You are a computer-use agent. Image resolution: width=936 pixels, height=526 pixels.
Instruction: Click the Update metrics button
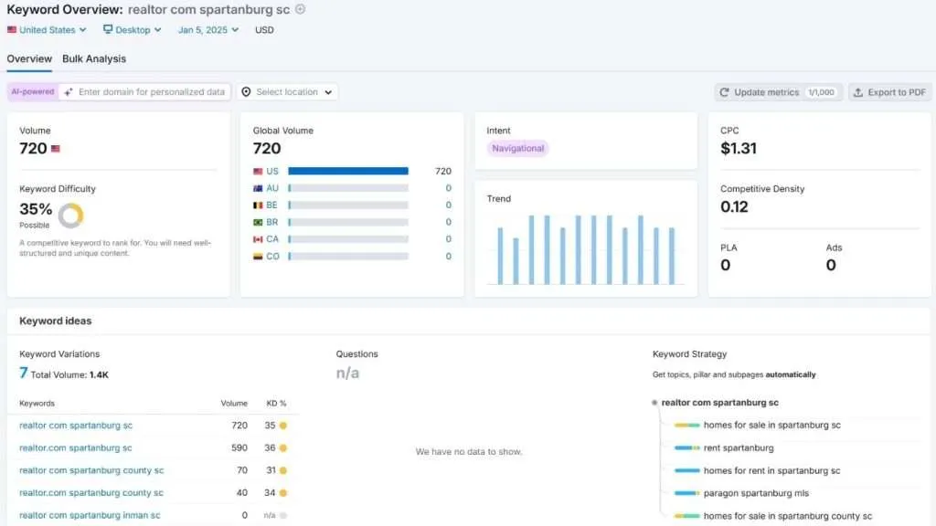[778, 92]
